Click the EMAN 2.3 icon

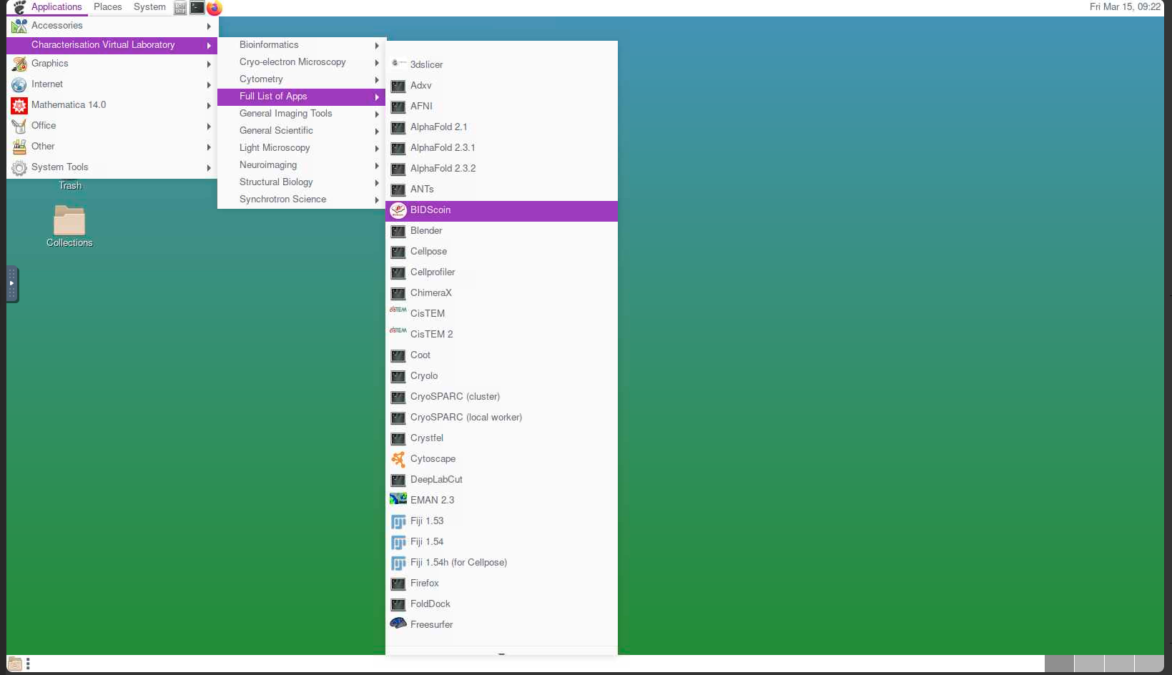tap(398, 499)
